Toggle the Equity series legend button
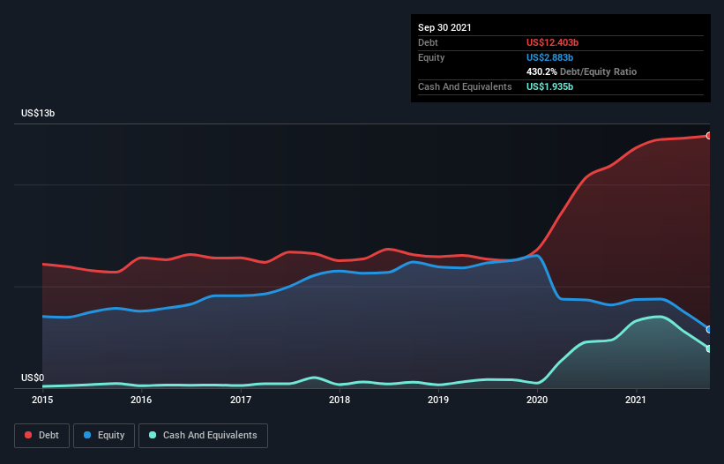 click(x=104, y=436)
